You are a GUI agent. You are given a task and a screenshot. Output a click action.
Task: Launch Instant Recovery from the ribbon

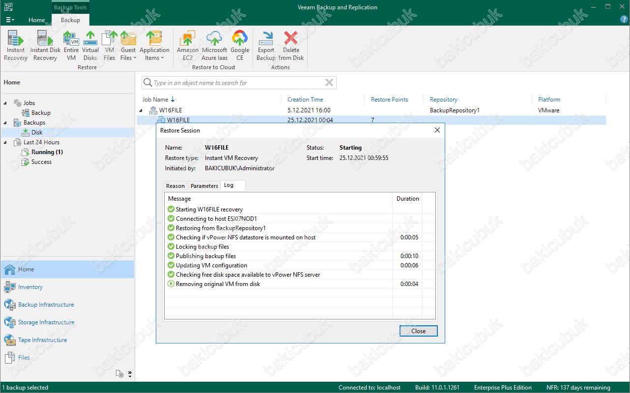(x=16, y=46)
